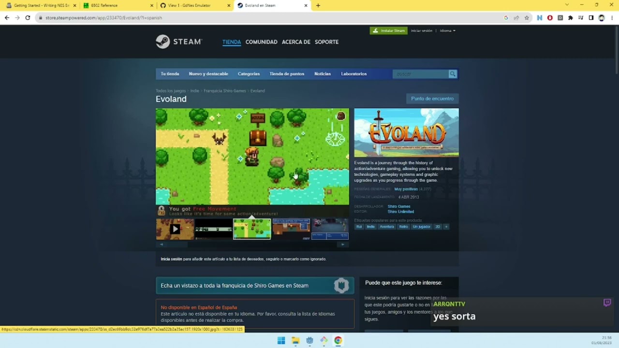
Task: Select the Retro tag
Action: (403, 227)
